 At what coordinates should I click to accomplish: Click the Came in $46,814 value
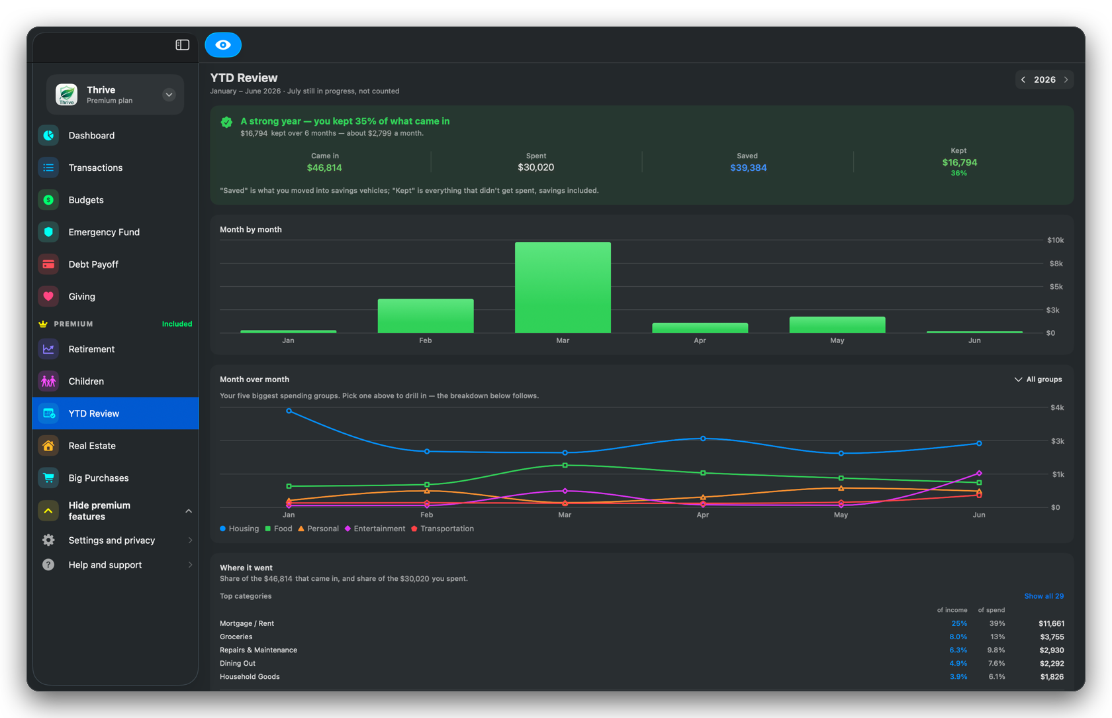coord(324,168)
